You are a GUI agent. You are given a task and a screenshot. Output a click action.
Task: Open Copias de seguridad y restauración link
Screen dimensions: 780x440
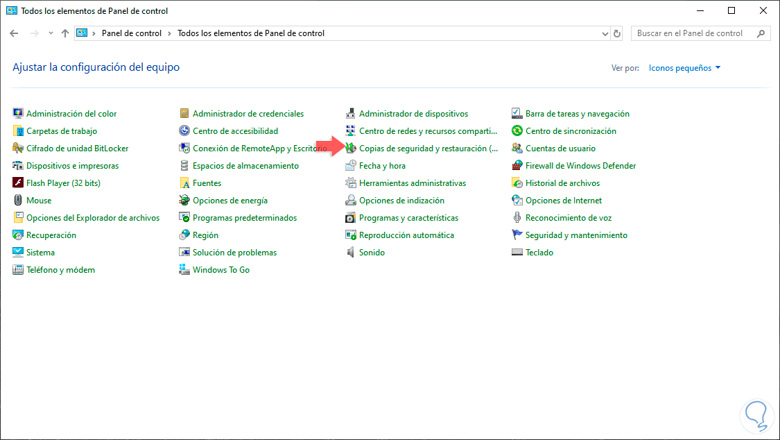click(x=428, y=149)
